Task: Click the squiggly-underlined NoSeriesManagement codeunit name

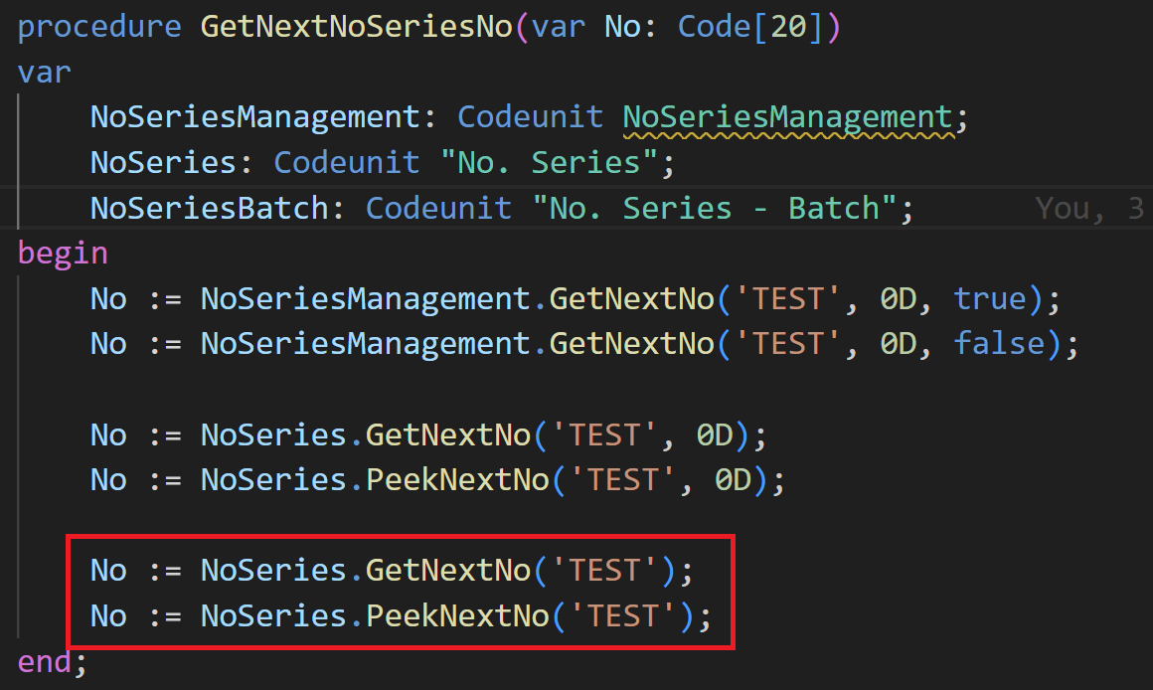Action: (788, 117)
